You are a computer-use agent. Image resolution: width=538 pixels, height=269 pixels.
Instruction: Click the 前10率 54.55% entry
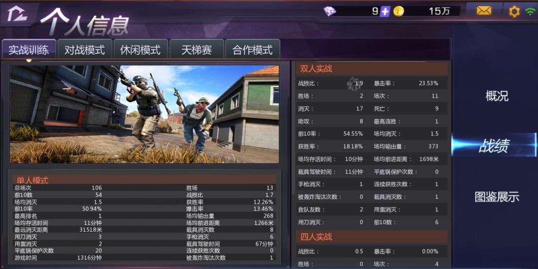331,134
